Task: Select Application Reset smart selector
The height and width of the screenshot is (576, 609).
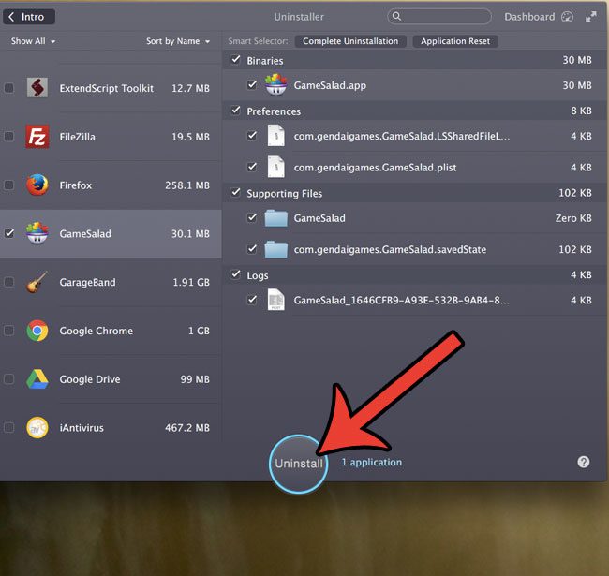Action: (x=455, y=41)
